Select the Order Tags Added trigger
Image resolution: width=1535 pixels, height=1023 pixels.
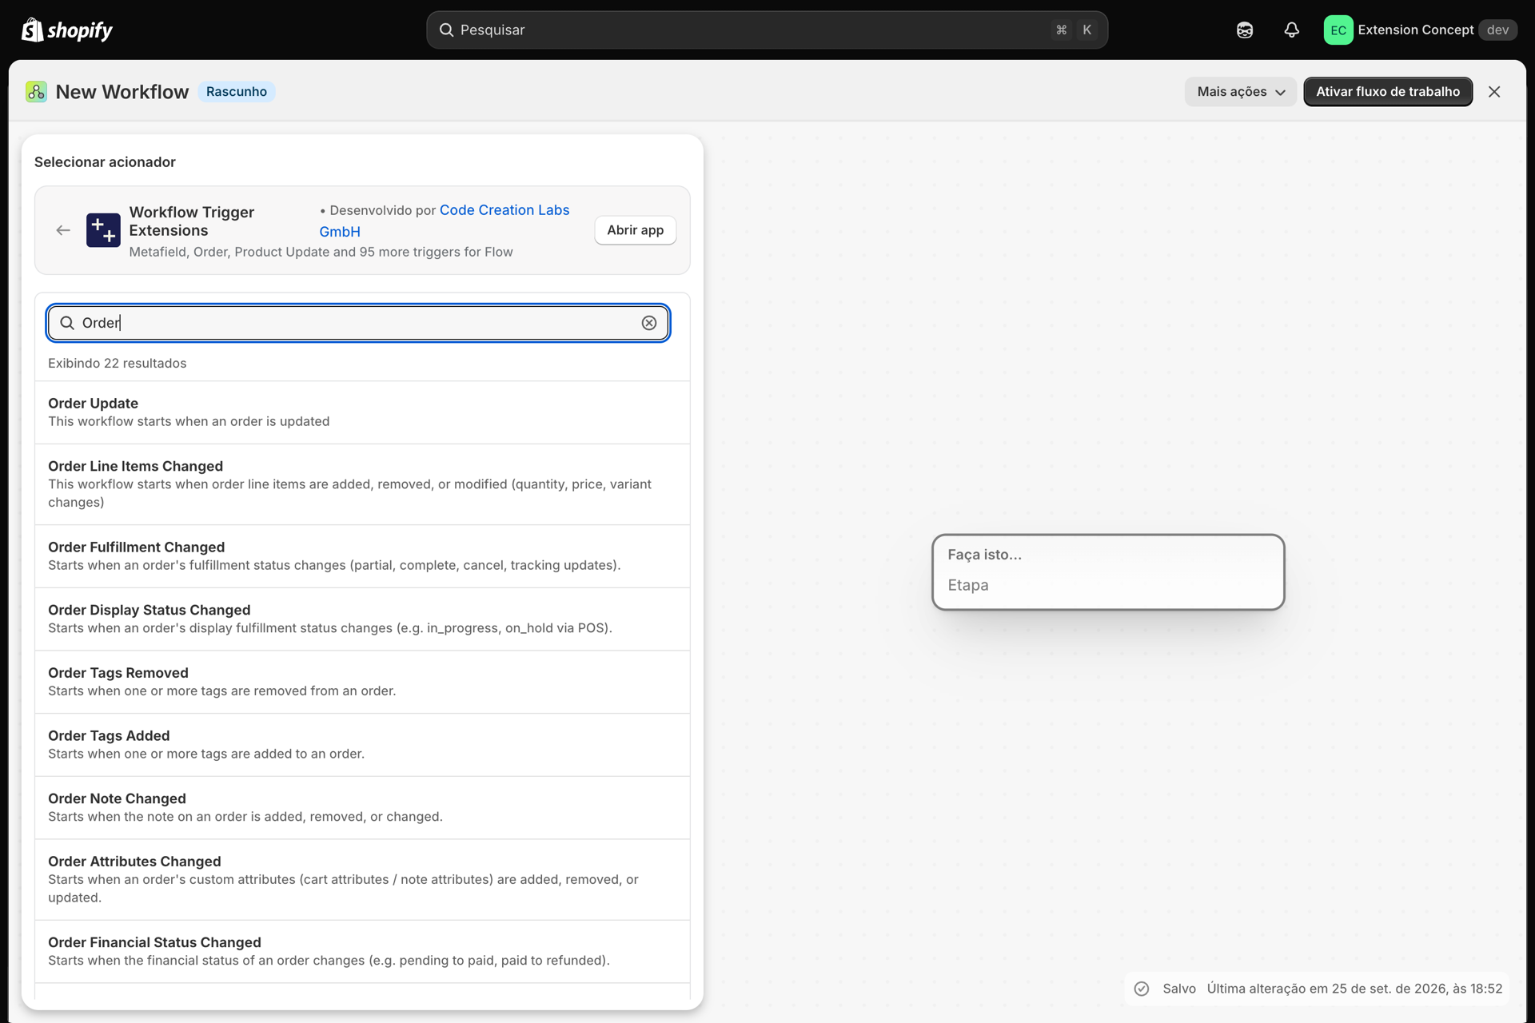362,745
